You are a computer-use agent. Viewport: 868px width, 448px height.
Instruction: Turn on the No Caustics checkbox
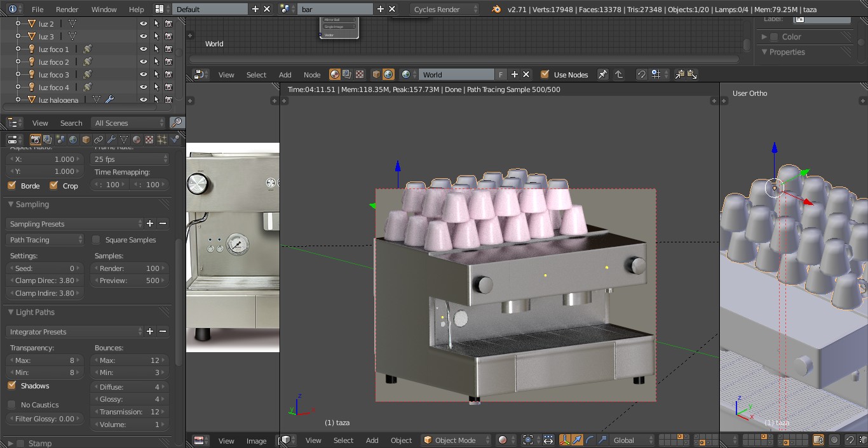tap(11, 405)
